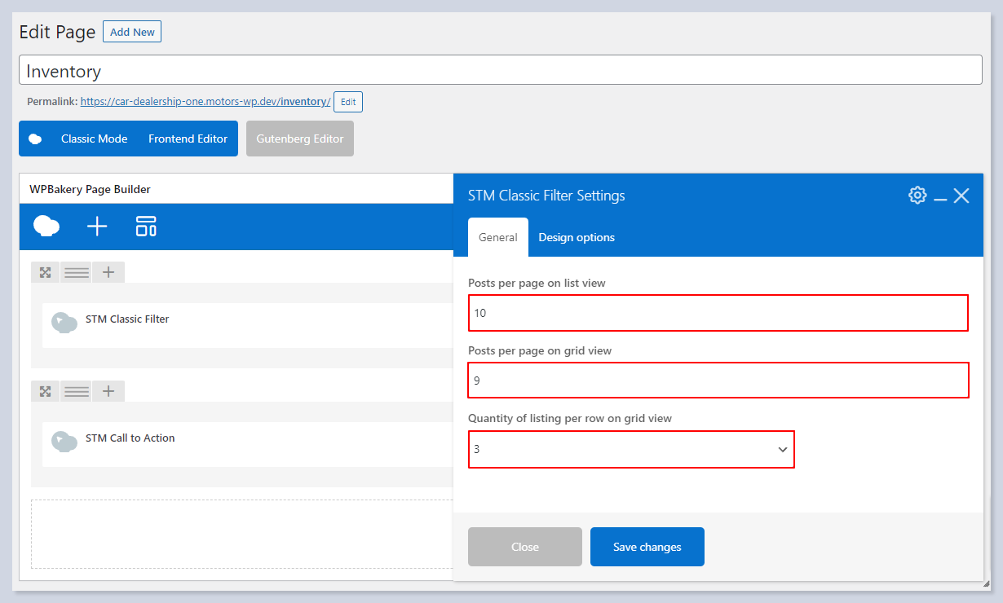Click the WPBakery cloud logo in builder toolbar
Image resolution: width=1003 pixels, height=603 pixels.
[x=46, y=227]
